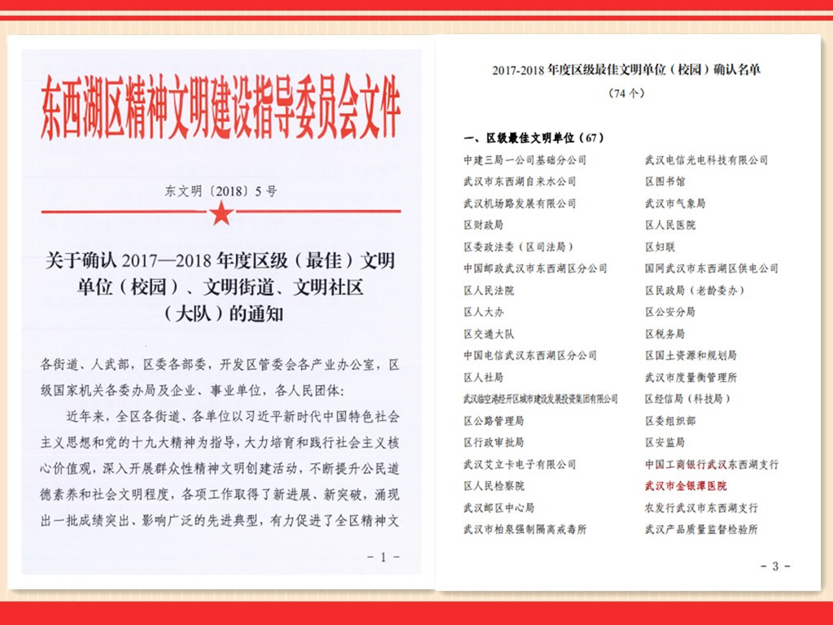Click the red star below the document number
The height and width of the screenshot is (625, 833).
coord(221,214)
